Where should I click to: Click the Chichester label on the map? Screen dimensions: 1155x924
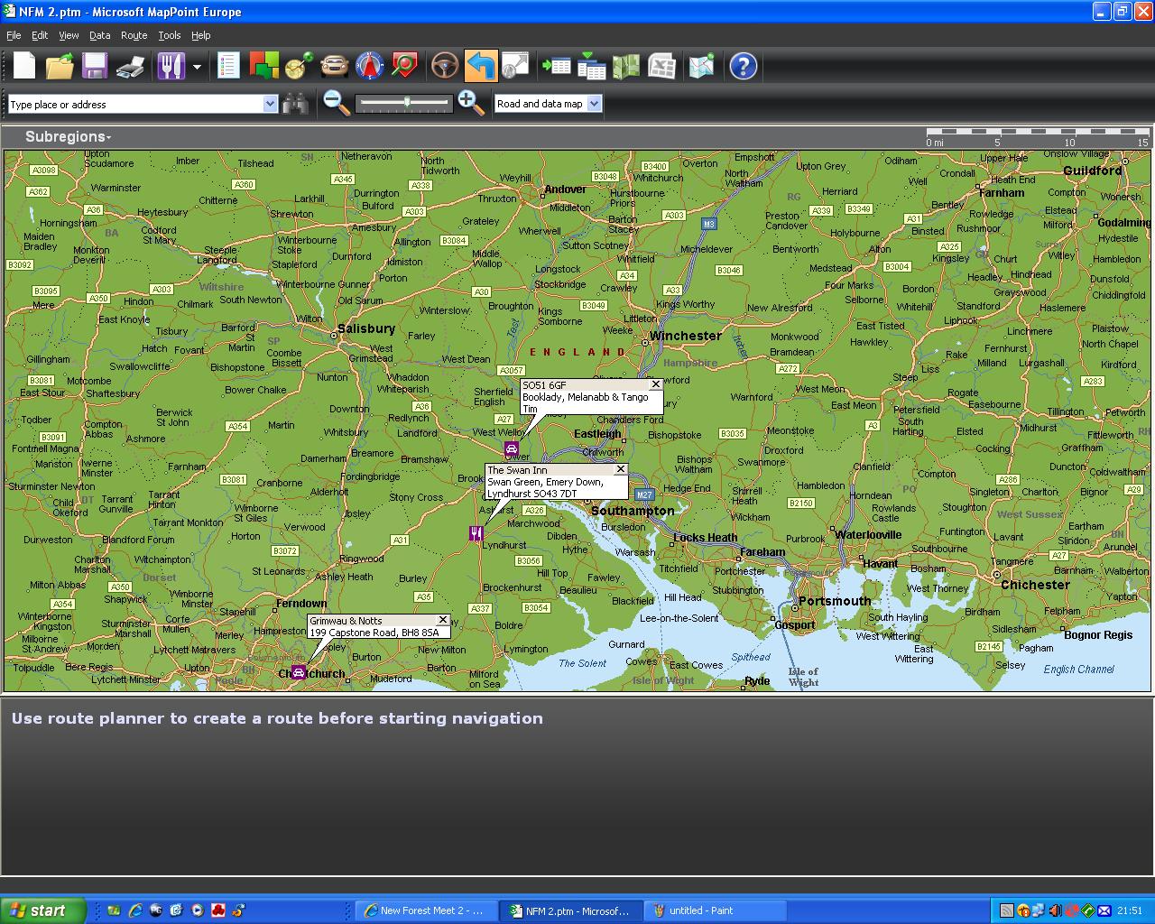pos(1035,585)
